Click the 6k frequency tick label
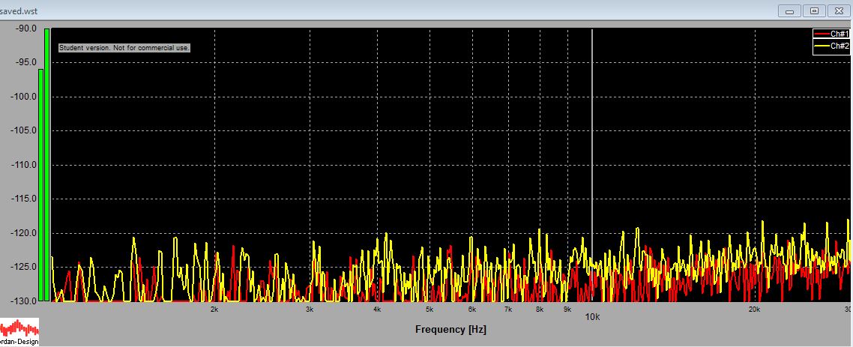 [472, 309]
